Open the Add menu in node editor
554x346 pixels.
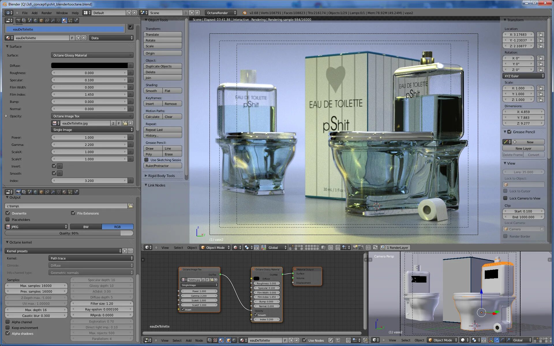188,341
